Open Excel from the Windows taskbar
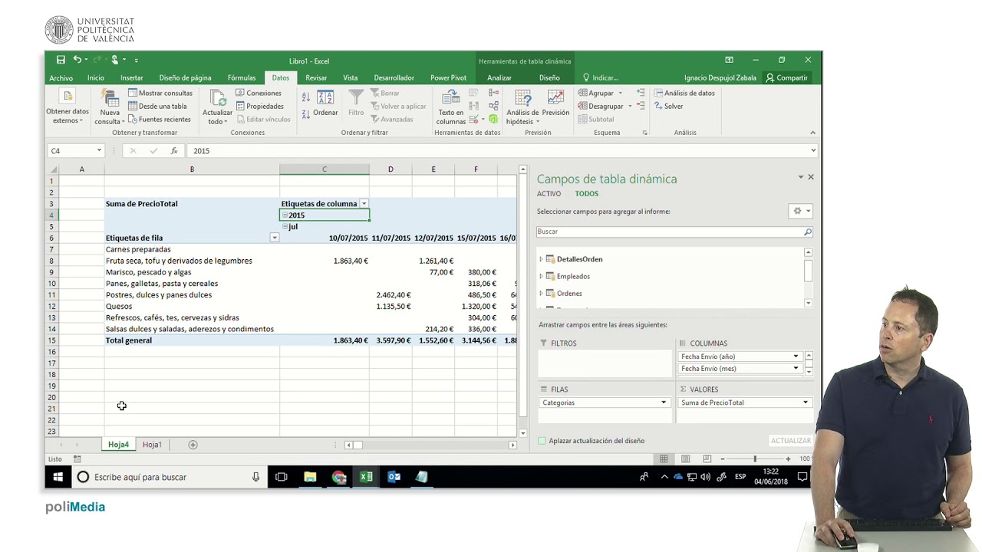This screenshot has width=982, height=552. click(366, 477)
